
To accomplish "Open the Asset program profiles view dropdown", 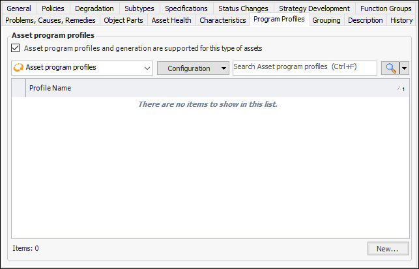I will coord(145,68).
